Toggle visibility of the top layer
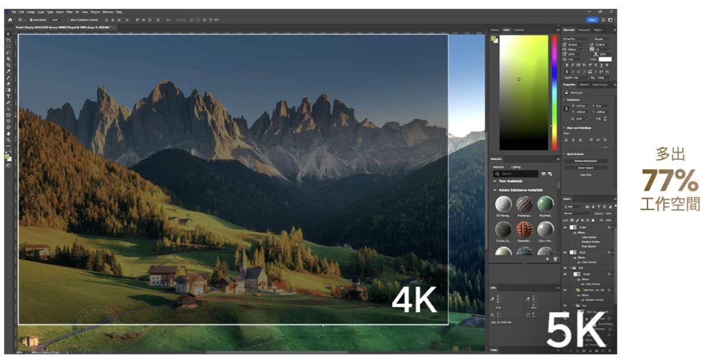 565,227
